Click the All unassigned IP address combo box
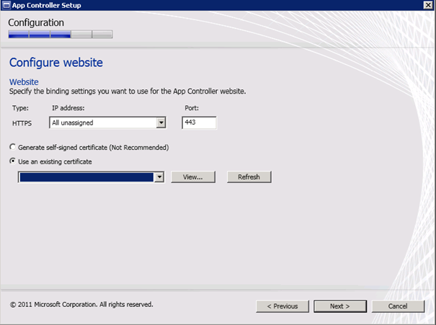Image resolution: width=436 pixels, height=325 pixels. tap(107, 123)
